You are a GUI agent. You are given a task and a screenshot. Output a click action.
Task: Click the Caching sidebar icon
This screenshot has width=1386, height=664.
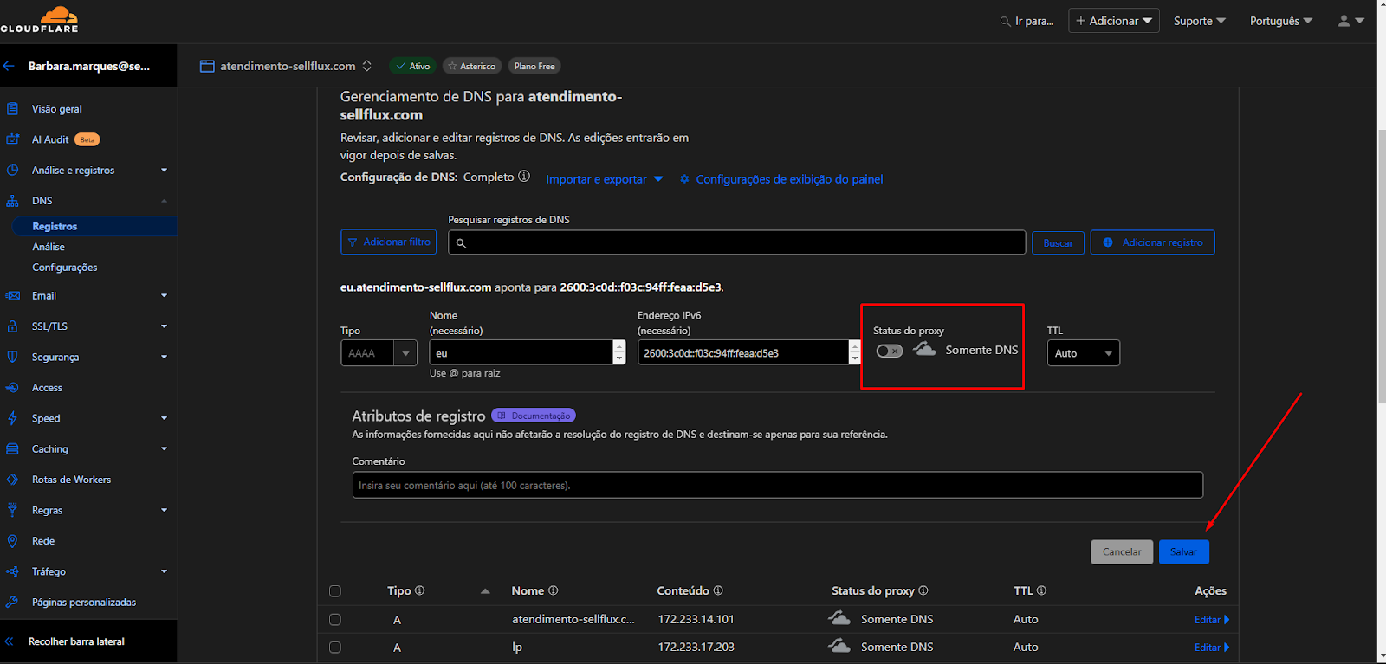tap(12, 449)
